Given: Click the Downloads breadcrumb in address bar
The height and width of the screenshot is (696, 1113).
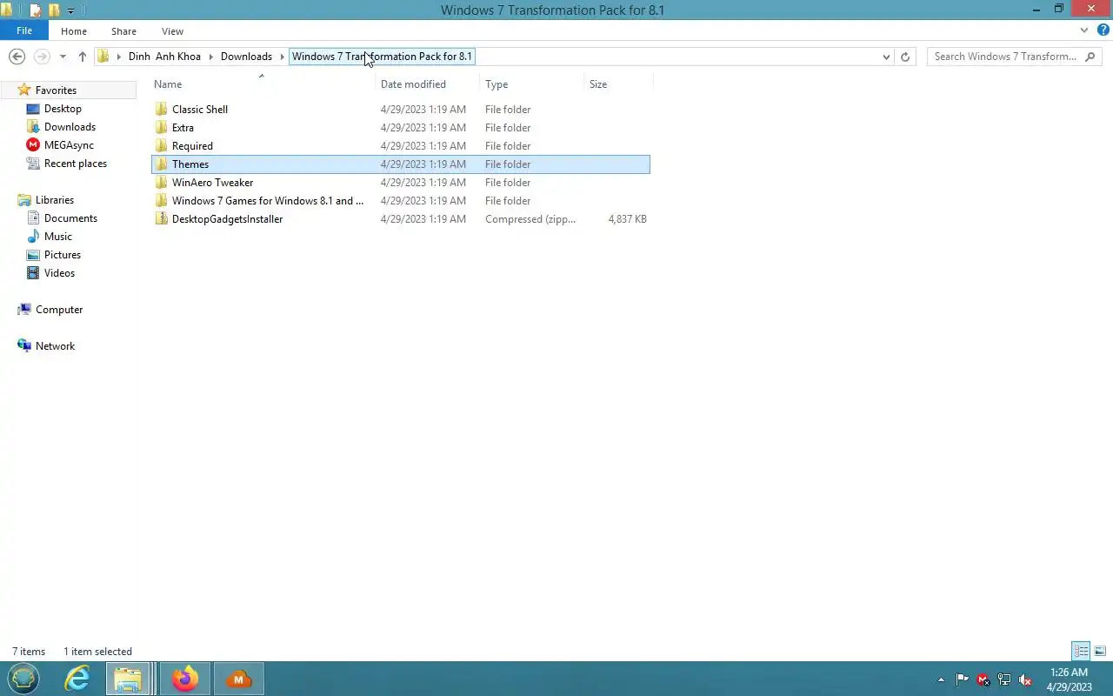Looking at the screenshot, I should coord(246,57).
